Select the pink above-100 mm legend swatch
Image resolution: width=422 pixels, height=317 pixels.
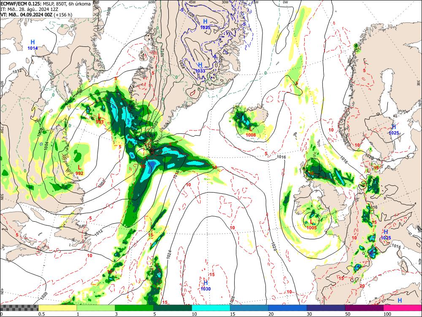click(403, 308)
